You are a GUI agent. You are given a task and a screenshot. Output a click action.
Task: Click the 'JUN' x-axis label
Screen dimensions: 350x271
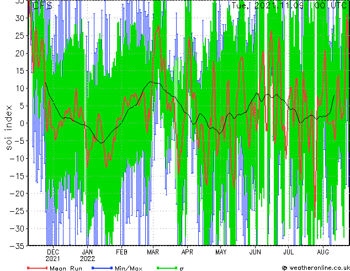click(x=255, y=252)
